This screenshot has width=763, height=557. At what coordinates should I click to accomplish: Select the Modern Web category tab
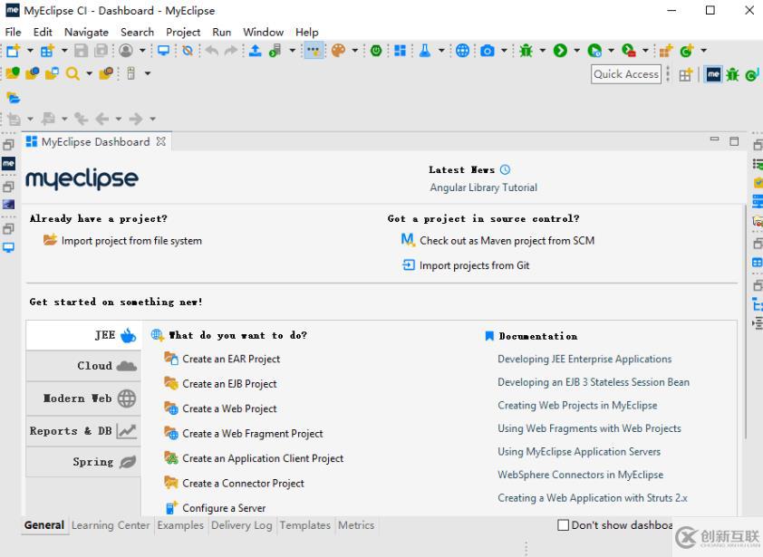(x=84, y=399)
